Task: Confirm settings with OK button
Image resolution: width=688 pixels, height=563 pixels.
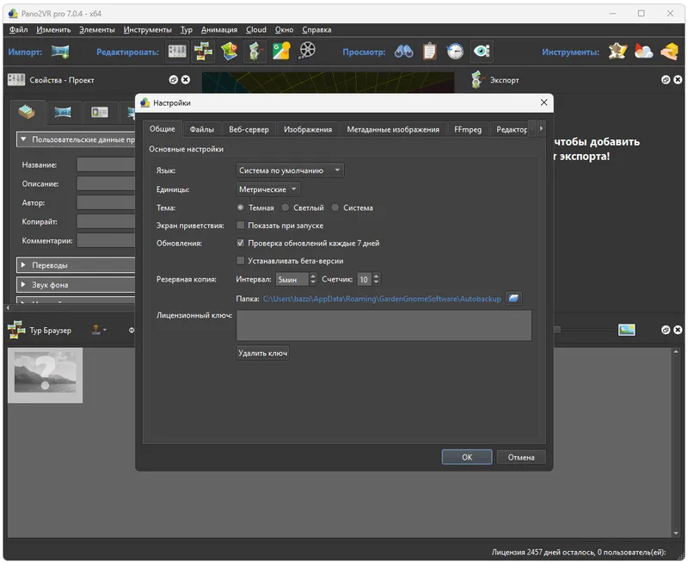Action: (467, 457)
